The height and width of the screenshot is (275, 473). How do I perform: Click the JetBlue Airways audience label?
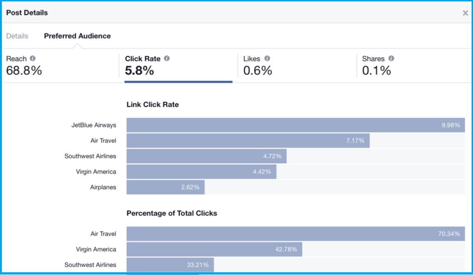(94, 125)
